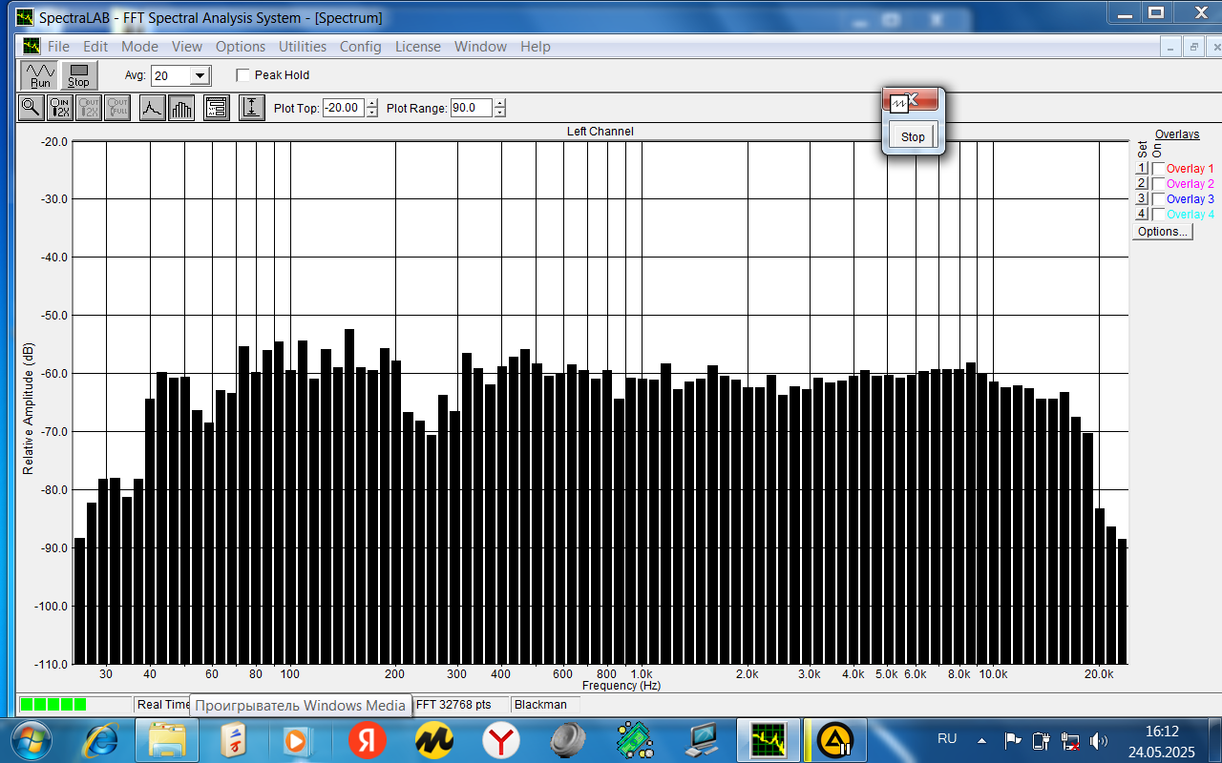Launch Internet Explorer from the taskbar
The width and height of the screenshot is (1222, 763).
click(x=102, y=739)
